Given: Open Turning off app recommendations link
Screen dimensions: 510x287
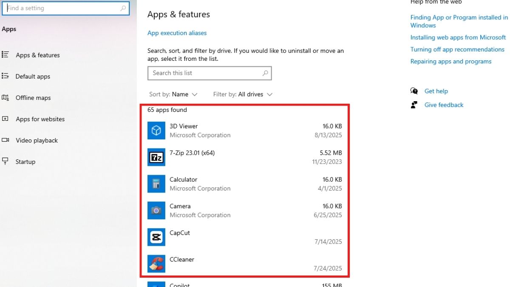Looking at the screenshot, I should coord(457,49).
